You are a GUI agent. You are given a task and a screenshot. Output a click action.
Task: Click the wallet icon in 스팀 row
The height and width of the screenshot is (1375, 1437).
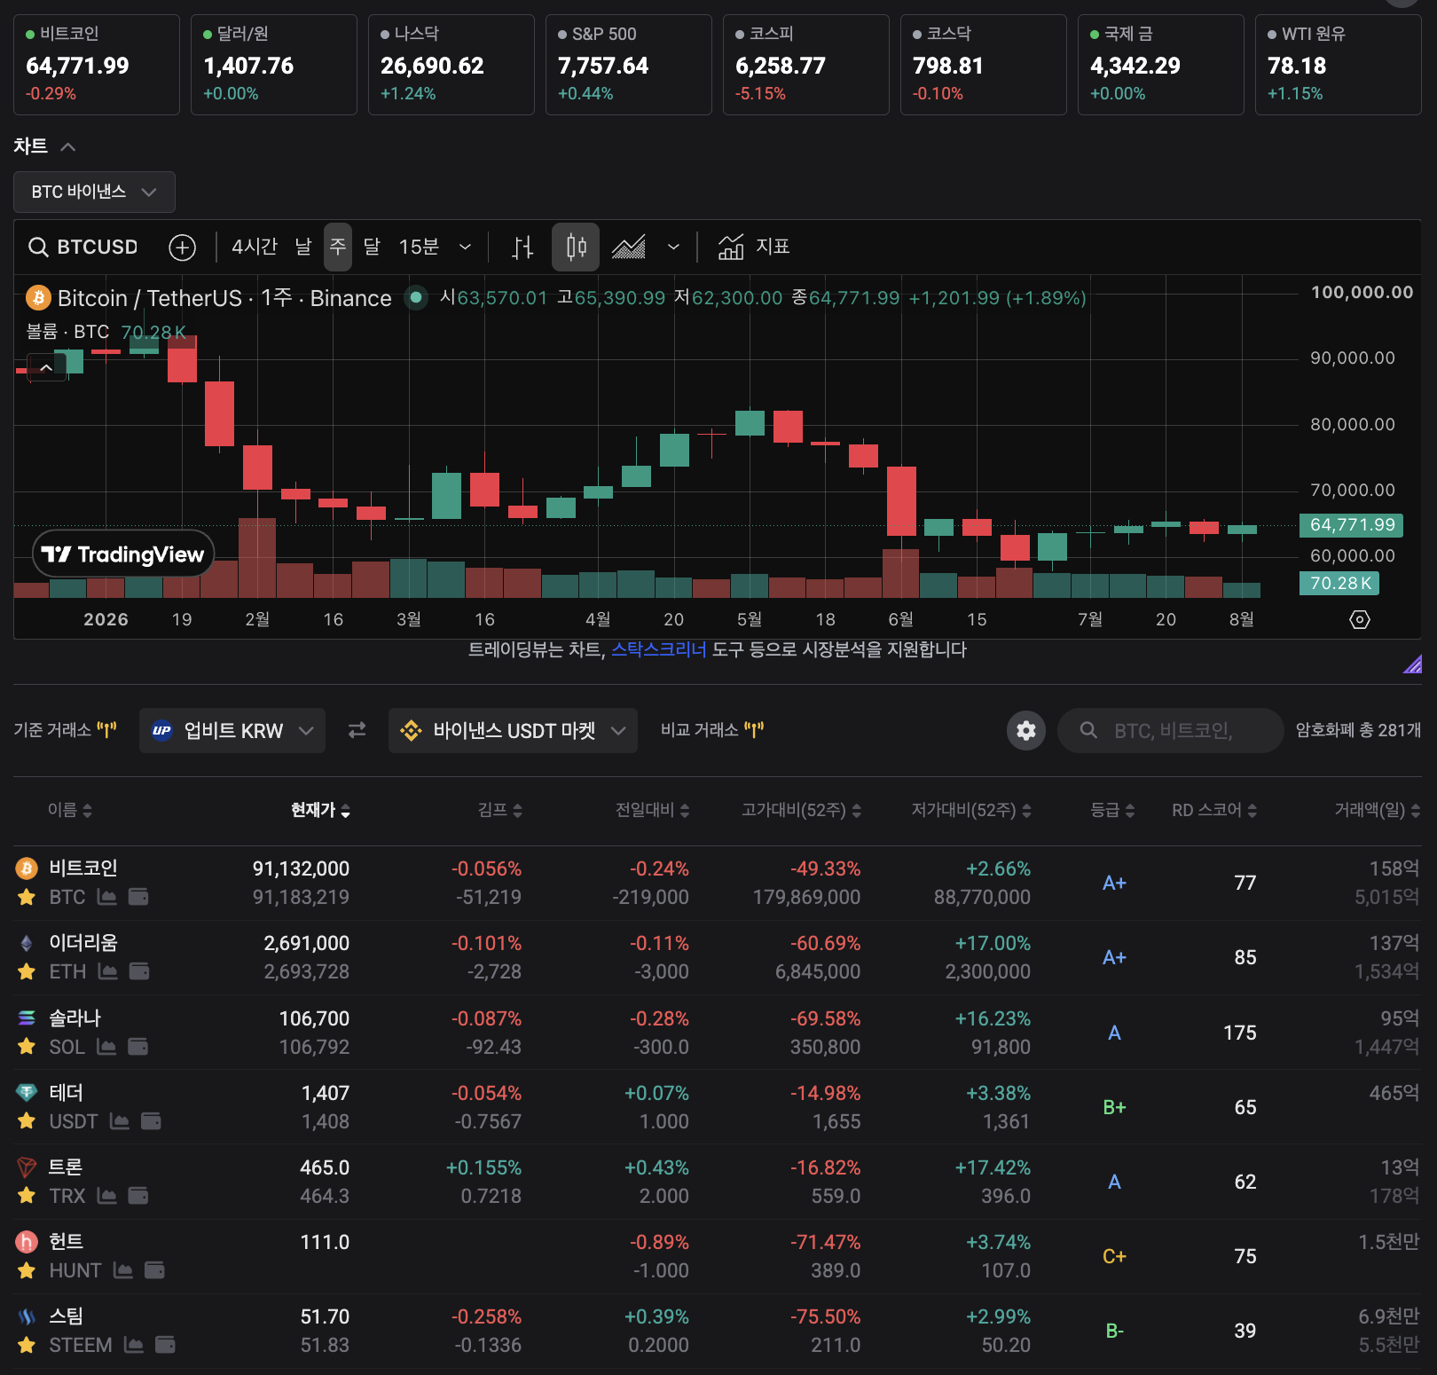coord(166,1345)
